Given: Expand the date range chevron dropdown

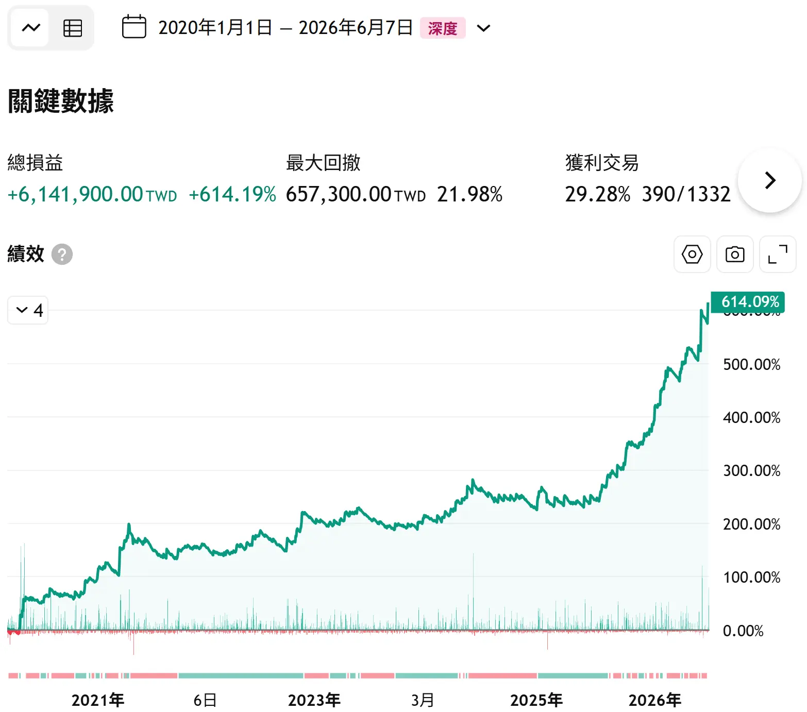Looking at the screenshot, I should coord(483,28).
